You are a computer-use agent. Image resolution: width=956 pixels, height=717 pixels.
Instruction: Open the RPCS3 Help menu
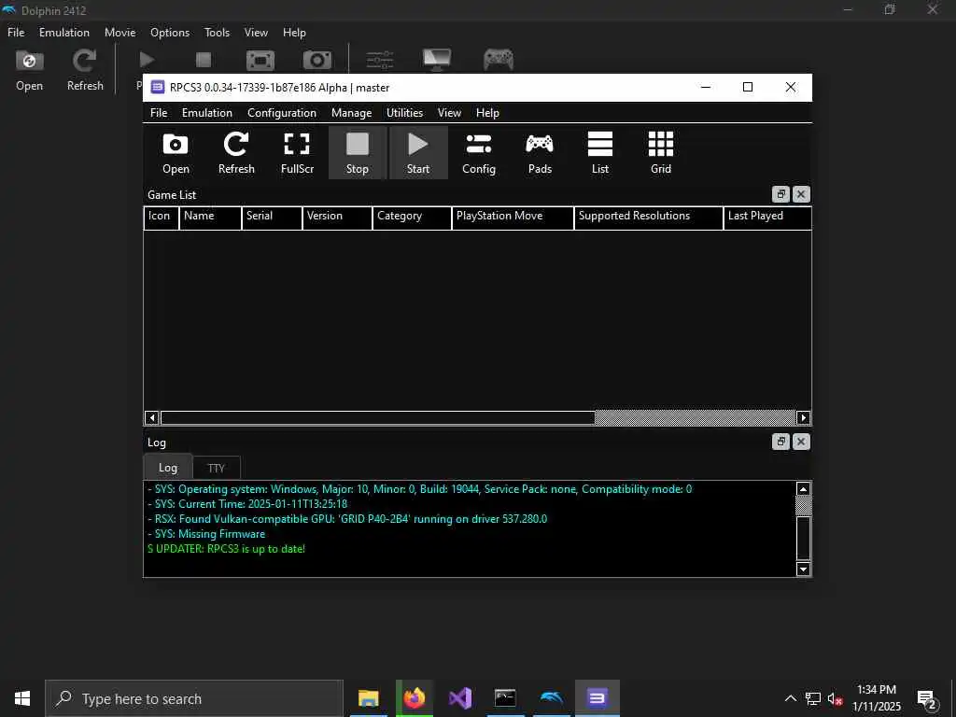pyautogui.click(x=487, y=113)
